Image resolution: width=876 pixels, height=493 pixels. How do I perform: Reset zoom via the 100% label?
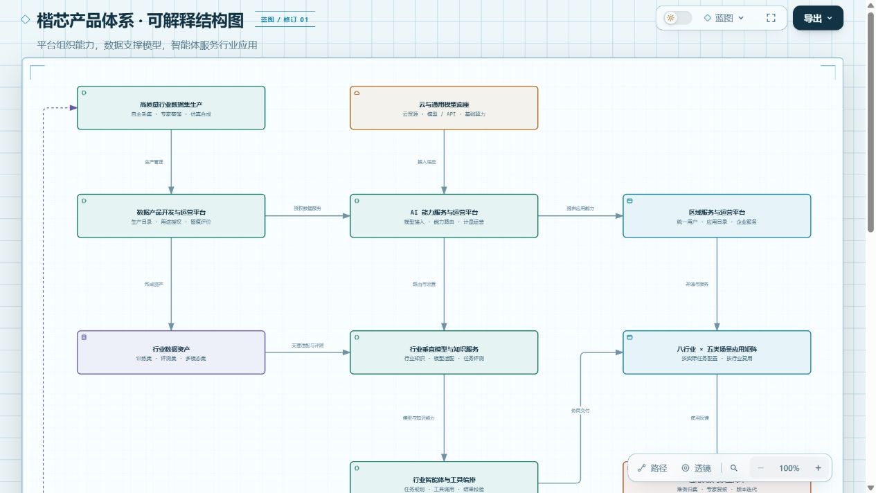[789, 468]
